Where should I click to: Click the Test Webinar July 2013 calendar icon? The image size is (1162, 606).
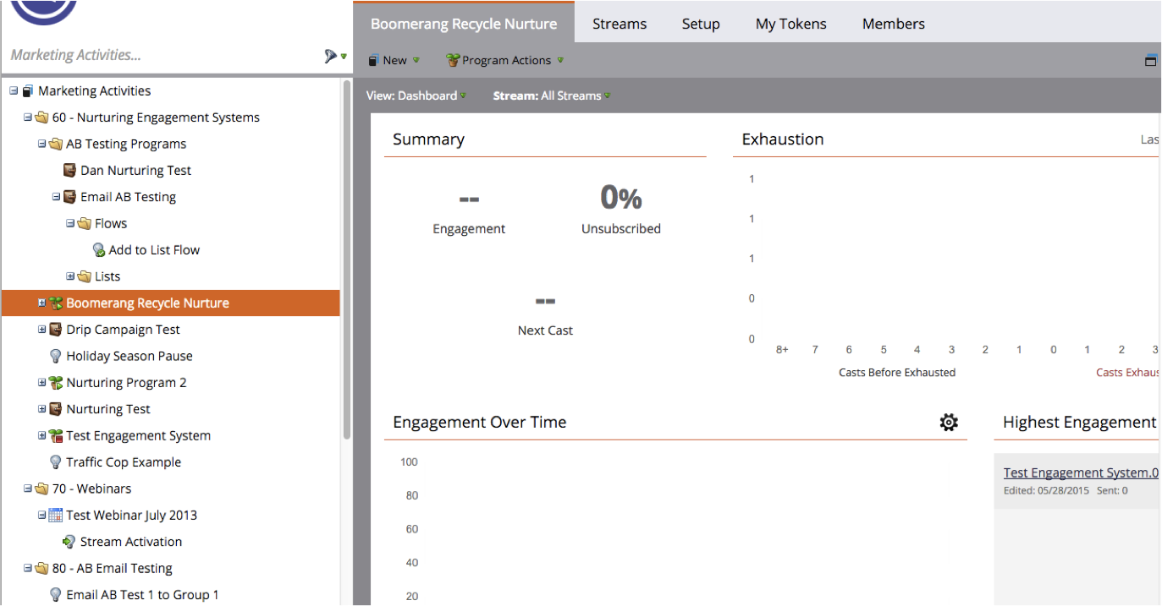pyautogui.click(x=56, y=515)
